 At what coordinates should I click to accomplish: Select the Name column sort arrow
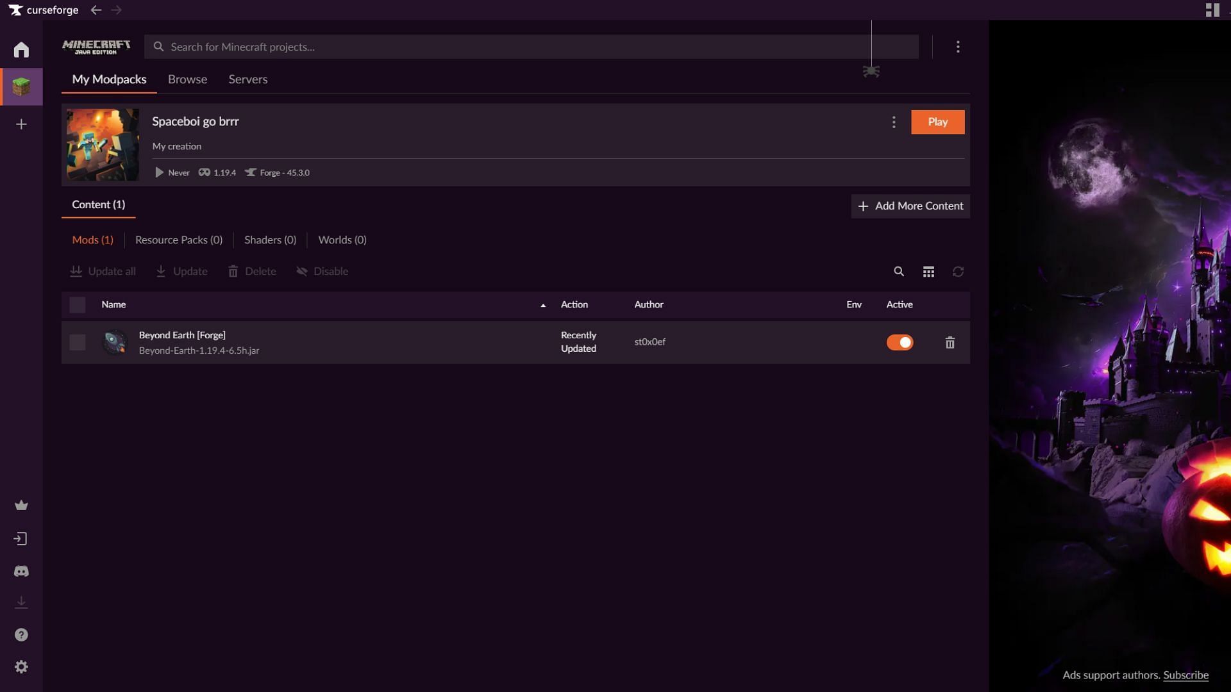pos(542,305)
